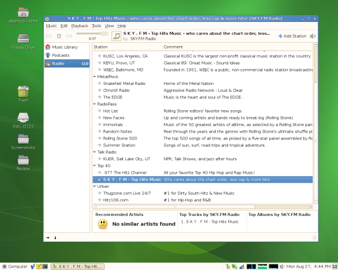The height and width of the screenshot is (270, 338).
Task: Collapse the Urban genre group
Action: point(95,186)
